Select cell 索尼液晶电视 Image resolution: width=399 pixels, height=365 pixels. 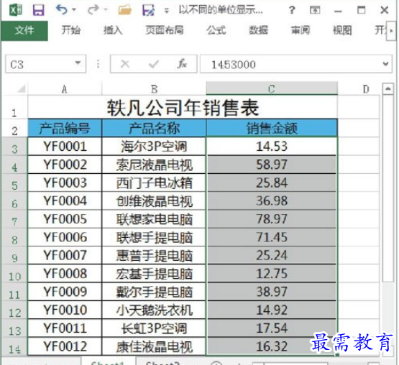pos(154,165)
